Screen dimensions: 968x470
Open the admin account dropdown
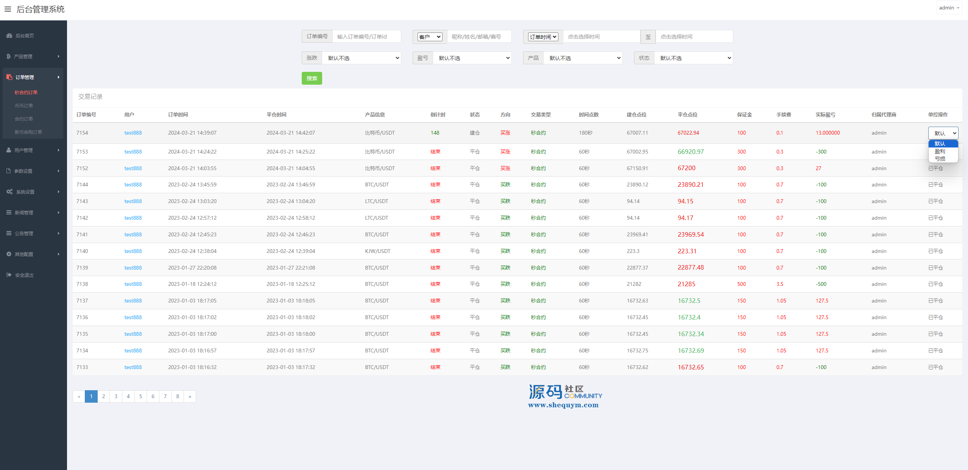[x=949, y=8]
